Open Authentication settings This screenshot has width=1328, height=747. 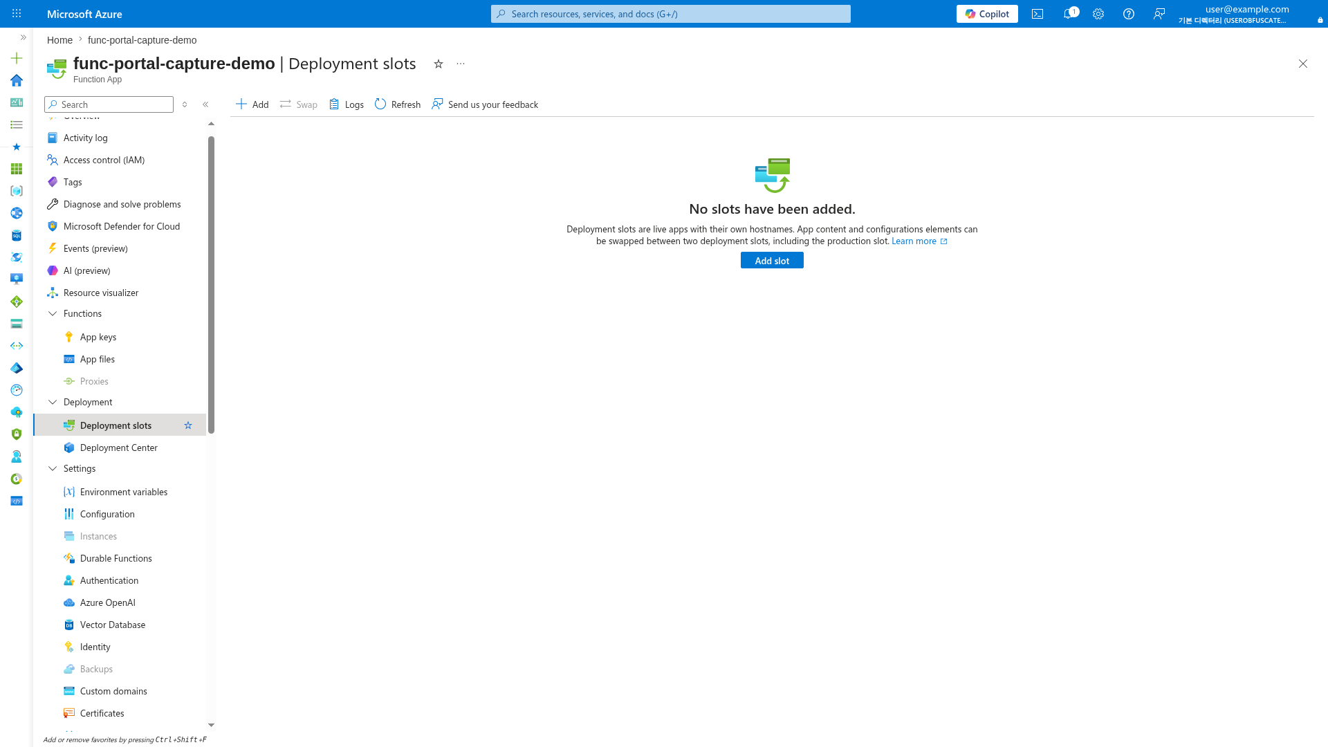pyautogui.click(x=120, y=580)
